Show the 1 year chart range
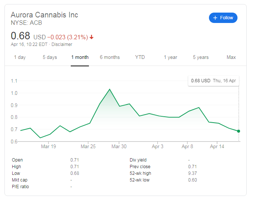256x203 pixels. click(x=170, y=57)
